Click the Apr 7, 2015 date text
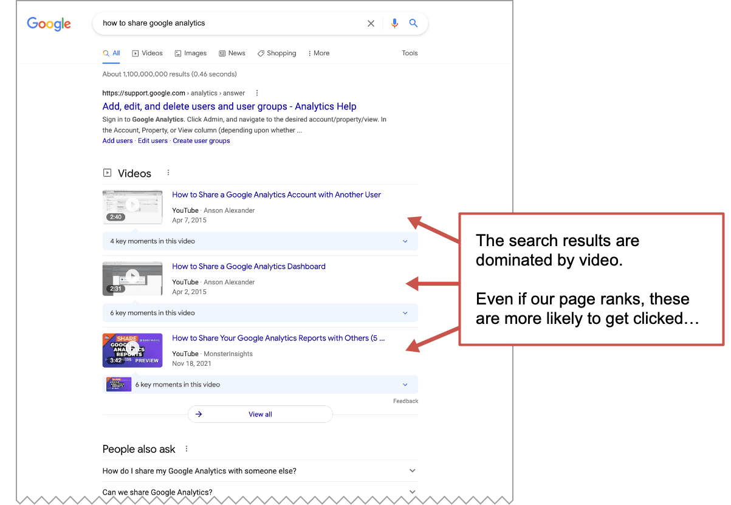Image resolution: width=731 pixels, height=505 pixels. click(189, 221)
